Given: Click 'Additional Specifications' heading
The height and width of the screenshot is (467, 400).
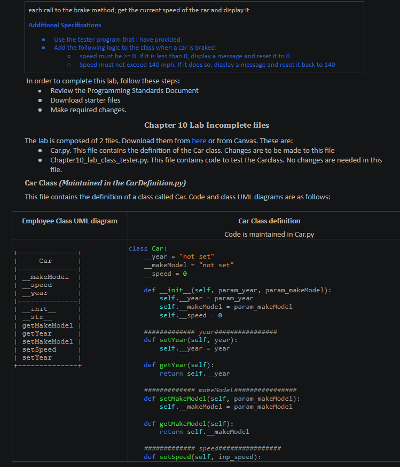Looking at the screenshot, I should (65, 25).
